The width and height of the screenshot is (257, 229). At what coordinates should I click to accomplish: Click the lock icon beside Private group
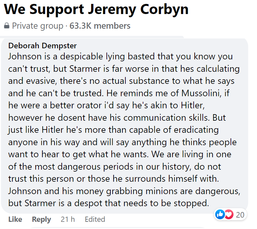coord(7,26)
